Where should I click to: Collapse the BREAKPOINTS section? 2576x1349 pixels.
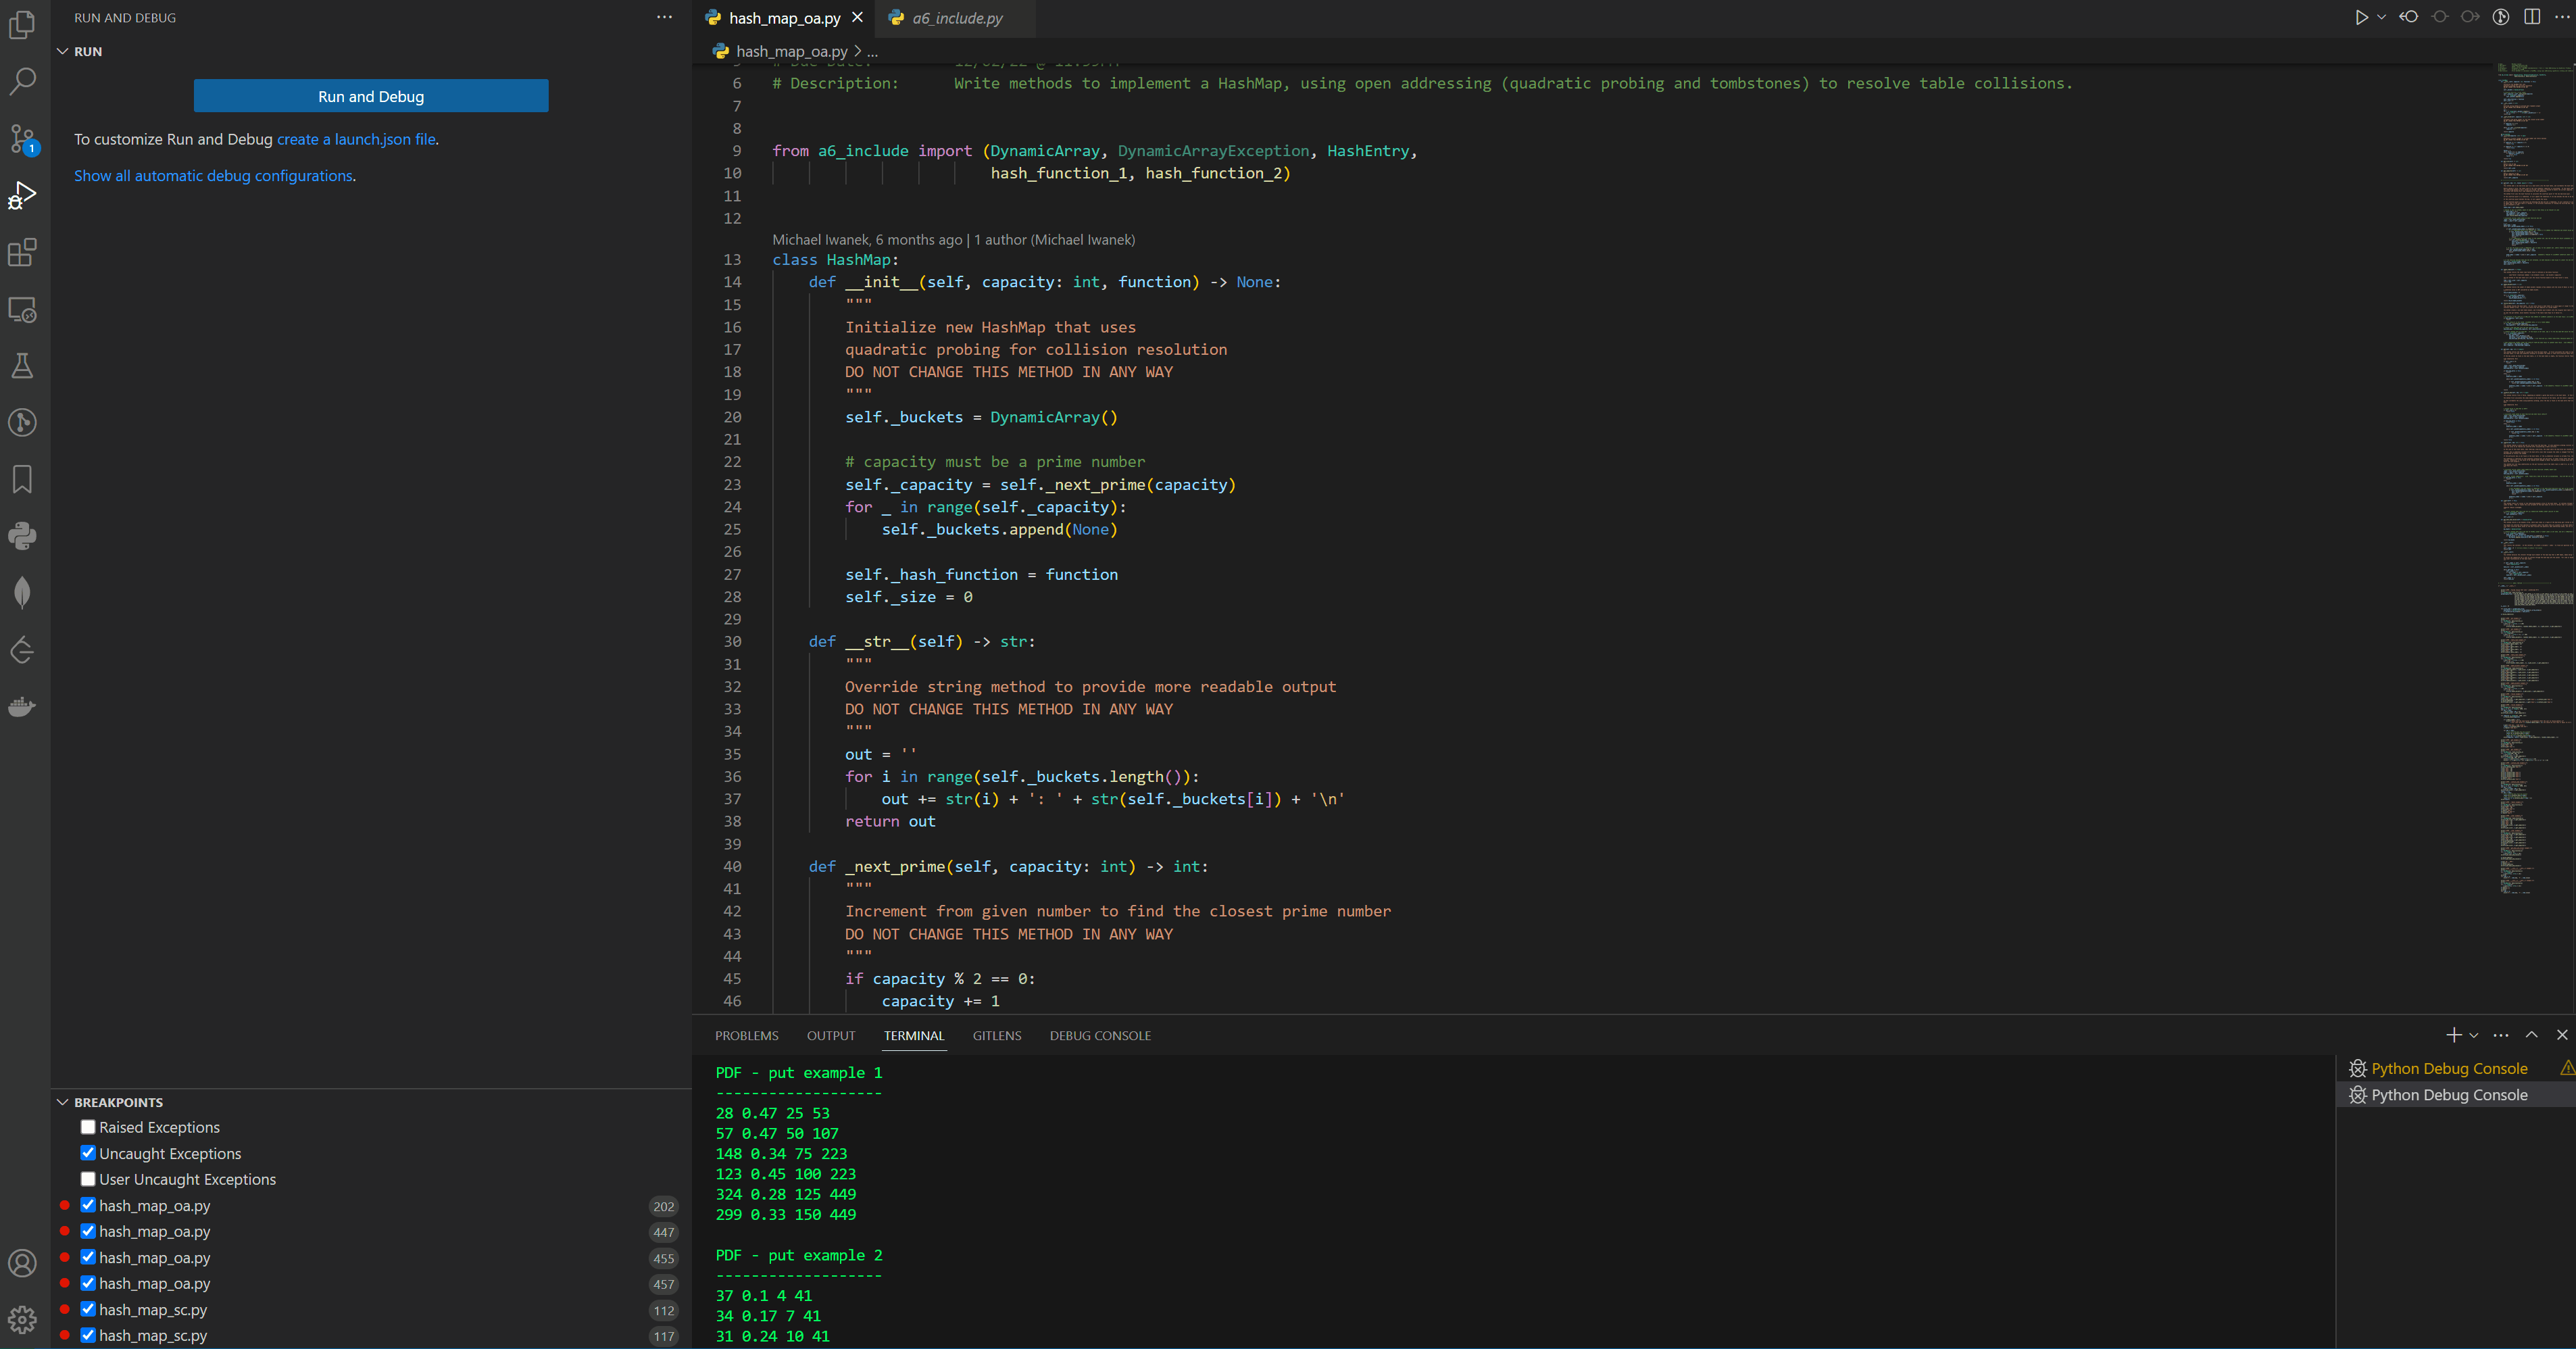point(62,1102)
